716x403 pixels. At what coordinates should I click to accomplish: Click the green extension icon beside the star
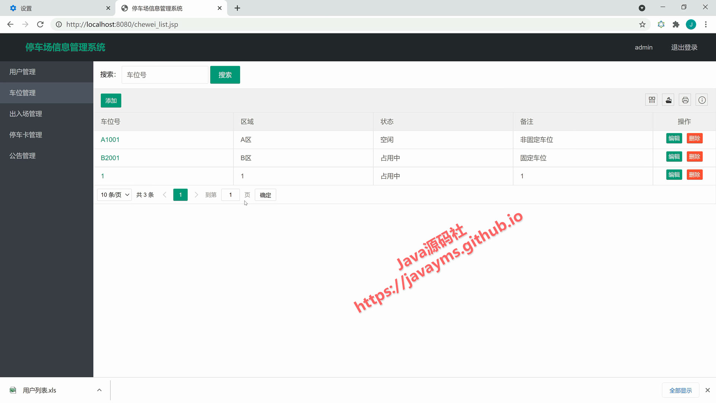[x=661, y=25]
